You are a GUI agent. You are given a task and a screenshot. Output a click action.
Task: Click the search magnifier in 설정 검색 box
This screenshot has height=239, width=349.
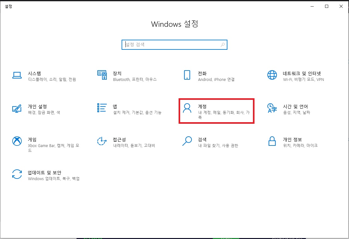(223, 45)
